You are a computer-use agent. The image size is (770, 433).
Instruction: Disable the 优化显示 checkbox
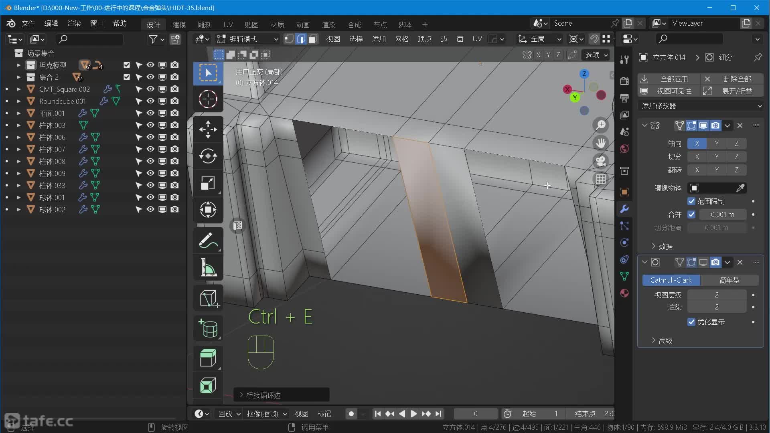click(691, 322)
